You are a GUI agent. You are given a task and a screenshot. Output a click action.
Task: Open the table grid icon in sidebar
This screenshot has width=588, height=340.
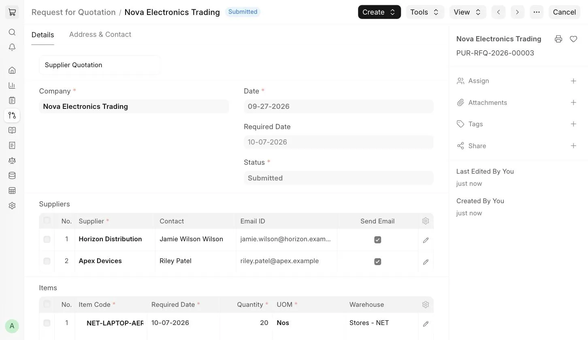tap(12, 191)
